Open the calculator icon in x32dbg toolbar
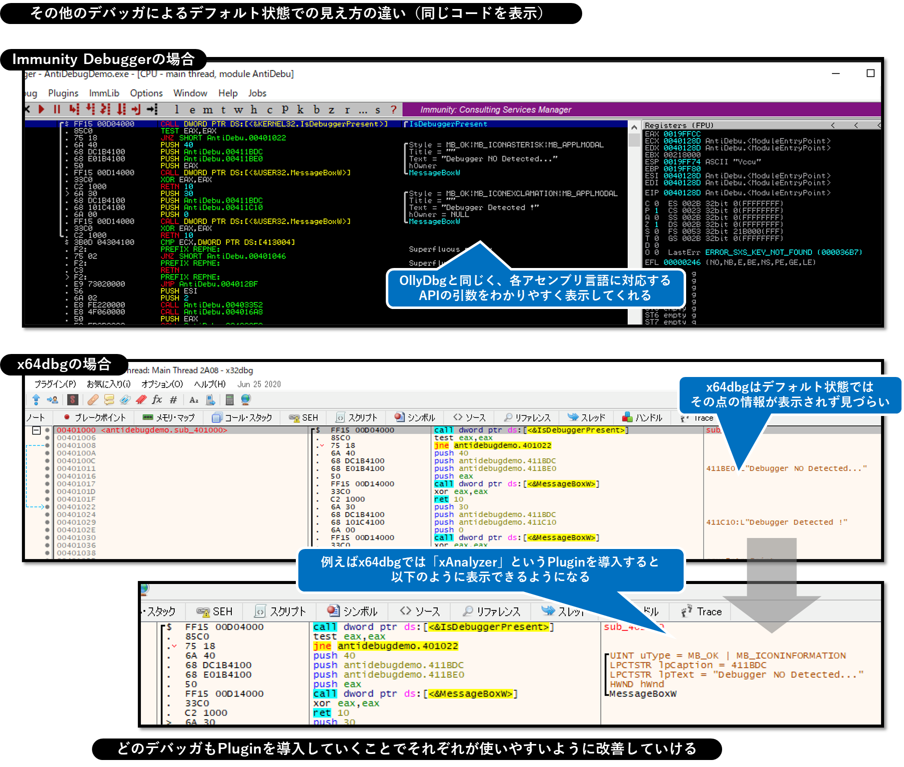This screenshot has height=767, width=904. pos(229,399)
